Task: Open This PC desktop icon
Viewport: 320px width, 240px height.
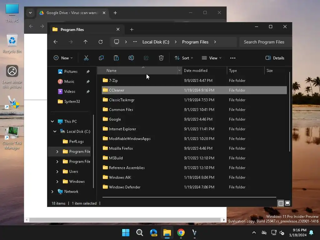Action: coord(12,13)
